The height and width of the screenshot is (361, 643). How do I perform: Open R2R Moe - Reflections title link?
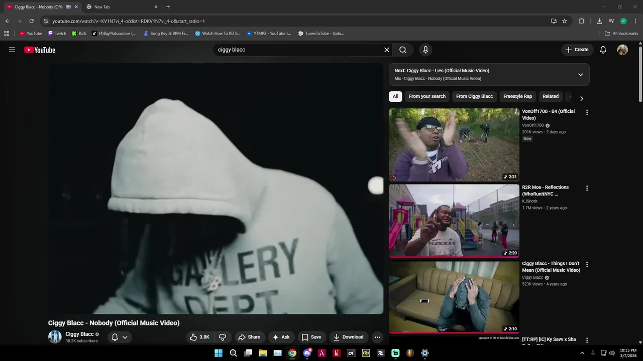pos(546,191)
